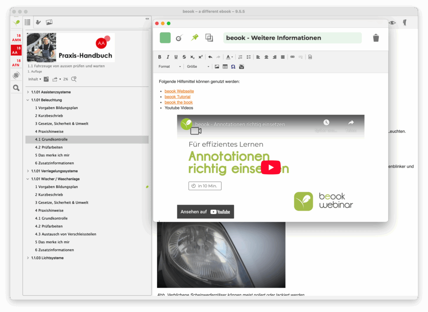Toggle strikethrough formatting
The height and width of the screenshot is (312, 428).
(184, 57)
